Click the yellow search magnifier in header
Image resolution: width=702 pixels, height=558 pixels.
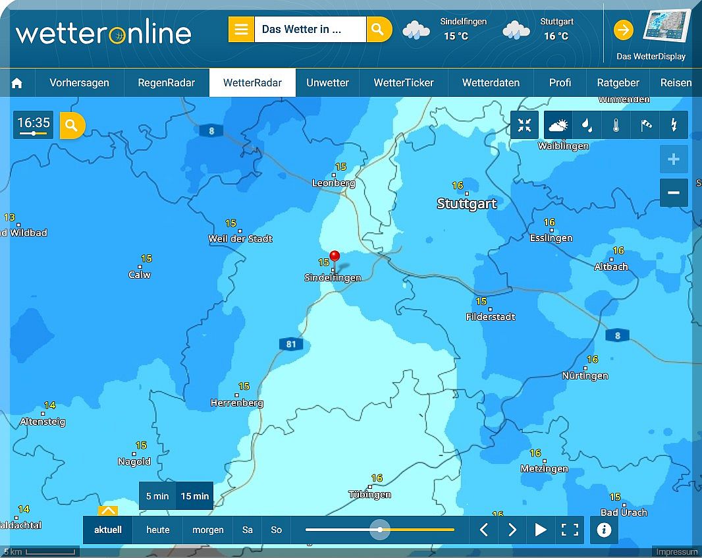(378, 30)
